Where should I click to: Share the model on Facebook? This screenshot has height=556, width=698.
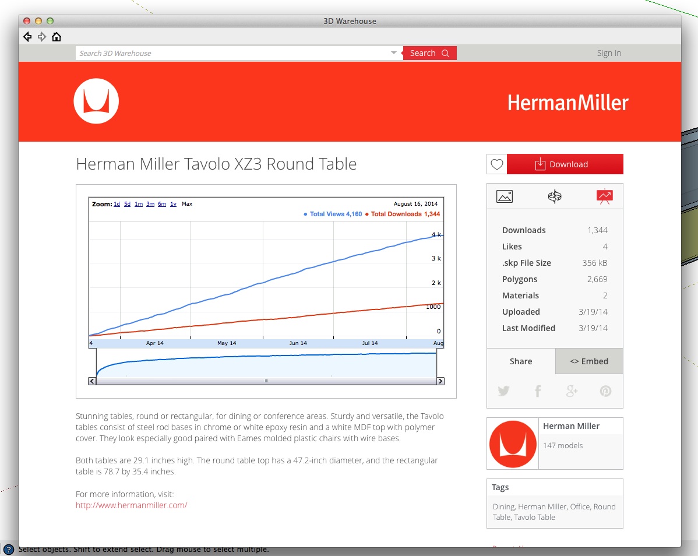pos(538,391)
